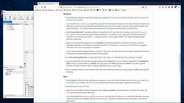This screenshot has height=103, width=184.
Task: Click the round dark extension icon in Firefox toolbar
Action: (169, 7)
